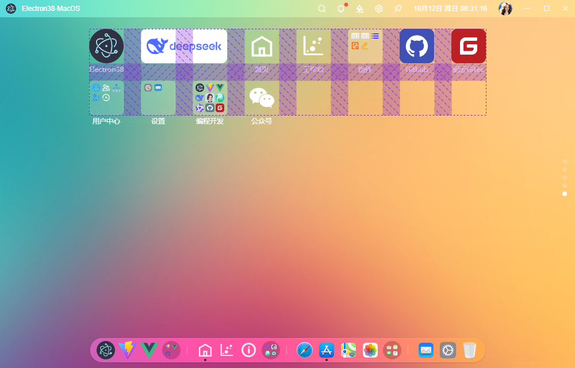
Task: Open the user avatar menu
Action: 505,9
